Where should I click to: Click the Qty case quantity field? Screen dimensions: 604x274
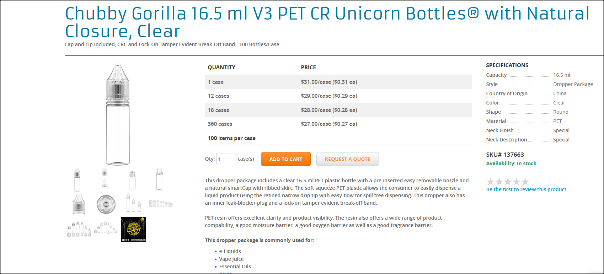[x=226, y=159]
